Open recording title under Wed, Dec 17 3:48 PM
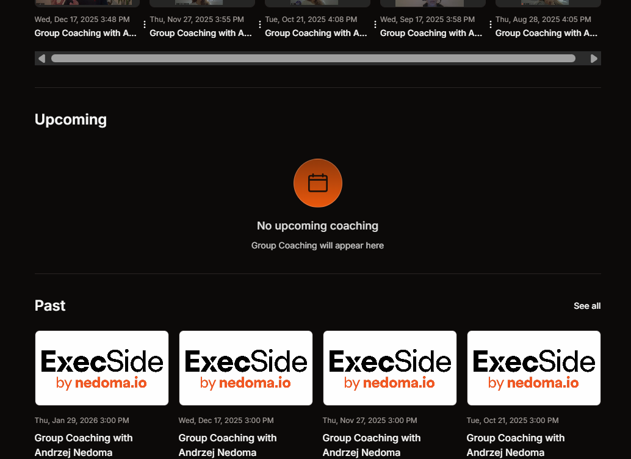This screenshot has height=459, width=631. [x=85, y=33]
